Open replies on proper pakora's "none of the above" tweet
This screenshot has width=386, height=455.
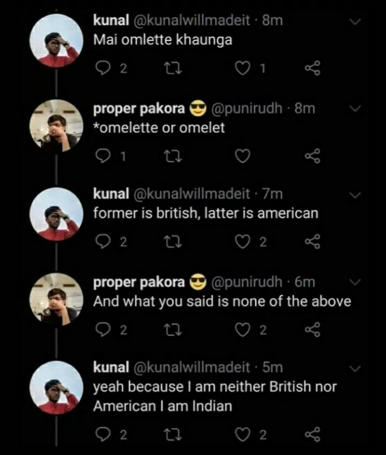(x=104, y=330)
